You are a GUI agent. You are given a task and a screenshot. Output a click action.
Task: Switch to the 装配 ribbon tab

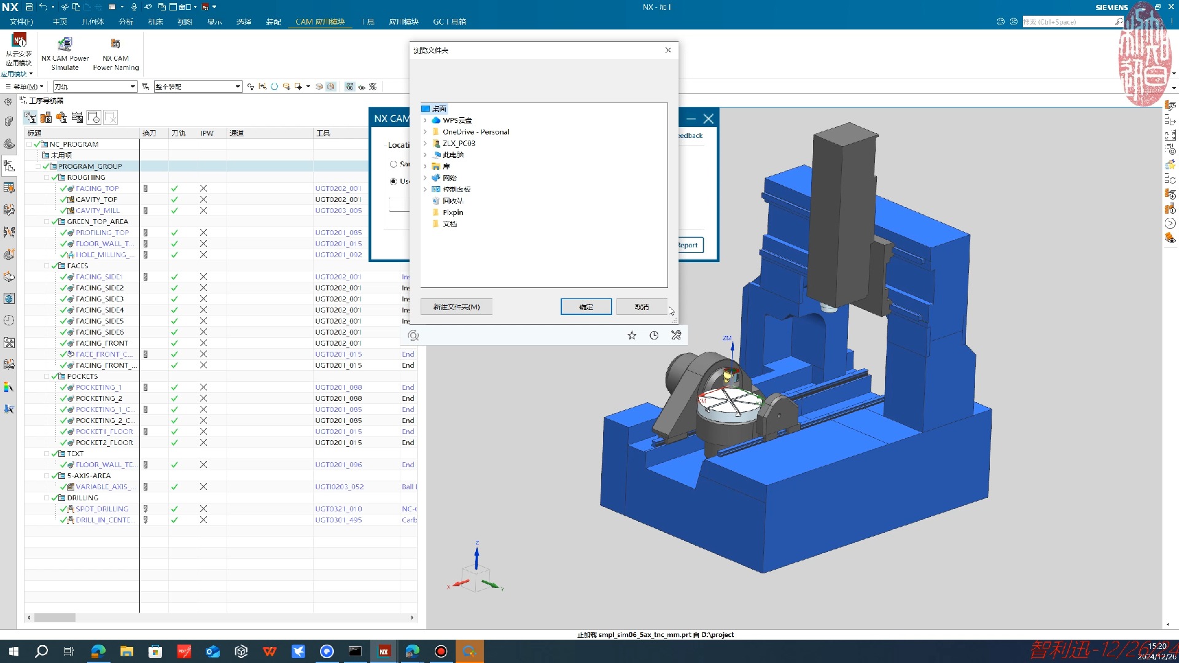273,21
